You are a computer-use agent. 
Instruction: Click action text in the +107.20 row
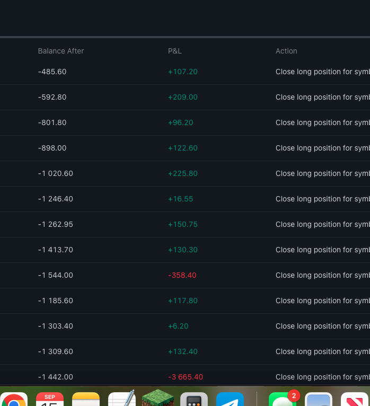[323, 72]
